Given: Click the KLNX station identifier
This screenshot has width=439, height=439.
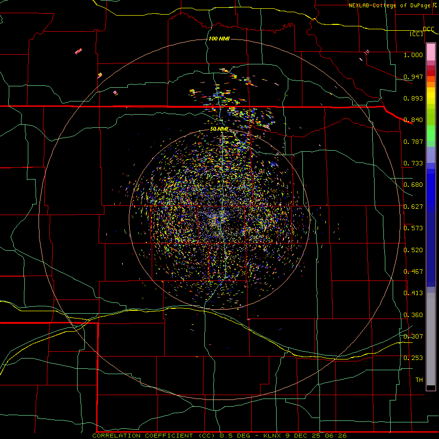Looking at the screenshot, I should [273, 436].
